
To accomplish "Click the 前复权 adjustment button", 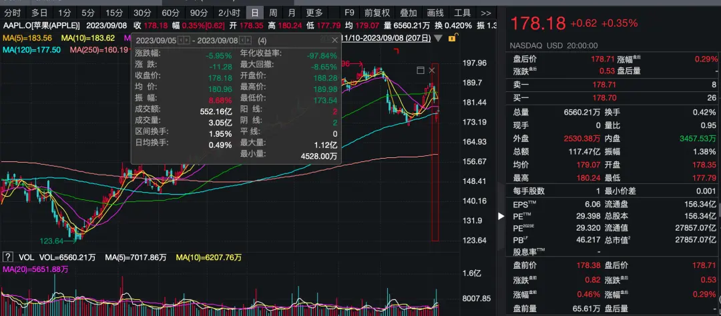I will click(x=377, y=13).
